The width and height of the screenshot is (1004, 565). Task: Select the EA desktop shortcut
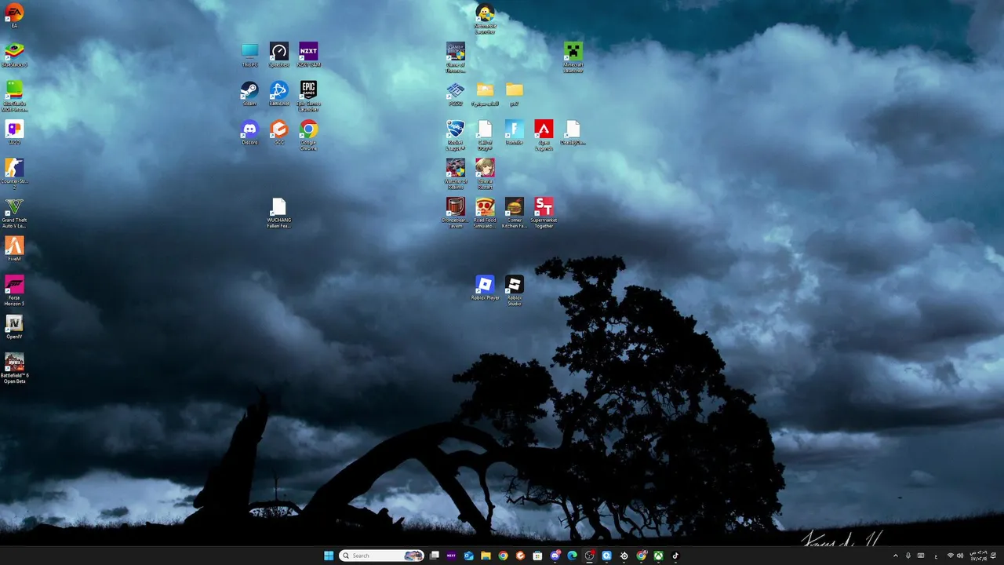[14, 16]
